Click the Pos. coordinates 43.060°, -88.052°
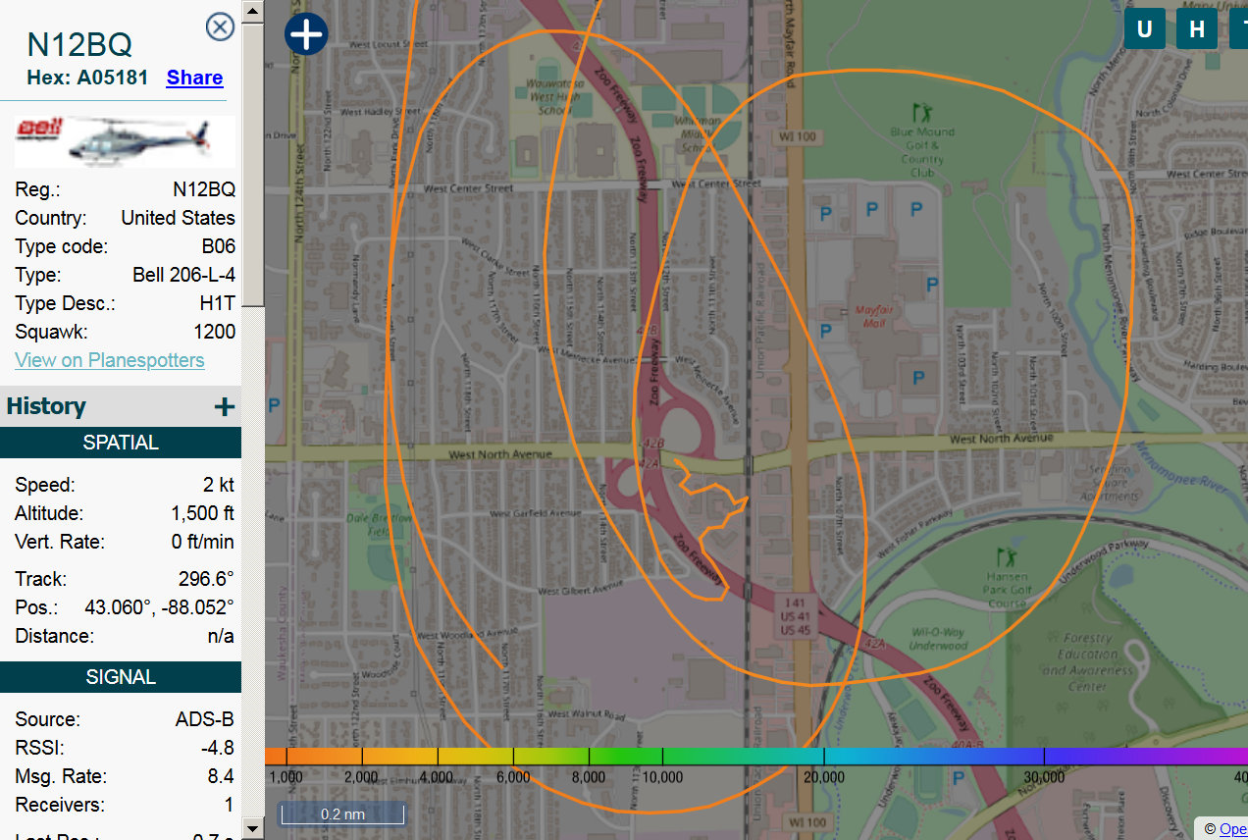Viewport: 1248px width, 840px height. coord(159,607)
